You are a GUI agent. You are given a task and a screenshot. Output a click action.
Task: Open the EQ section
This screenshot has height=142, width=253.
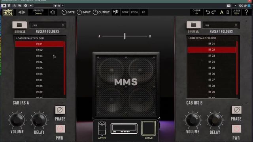(x=143, y=12)
